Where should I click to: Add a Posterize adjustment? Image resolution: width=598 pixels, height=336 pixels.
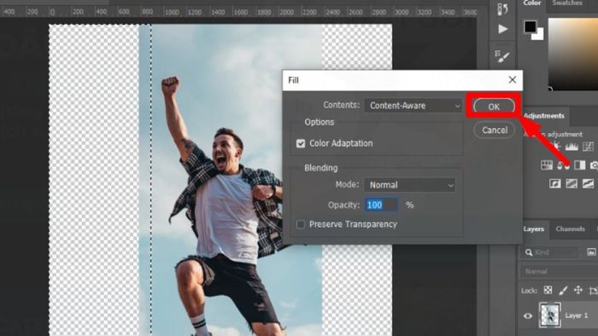[x=572, y=184]
